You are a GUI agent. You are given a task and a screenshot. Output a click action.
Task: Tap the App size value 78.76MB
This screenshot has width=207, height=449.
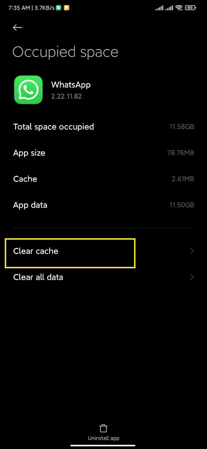(x=181, y=153)
